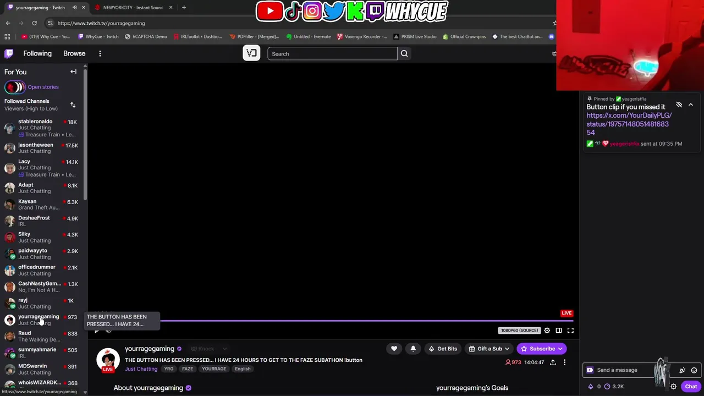Open the stream's three-dot menu under Subscribe

(564, 362)
